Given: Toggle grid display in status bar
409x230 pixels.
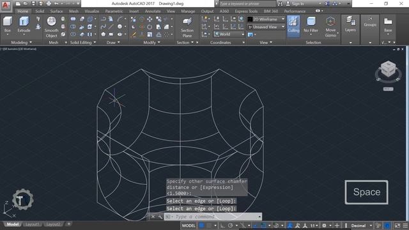Looking at the screenshot, I should tap(202, 226).
